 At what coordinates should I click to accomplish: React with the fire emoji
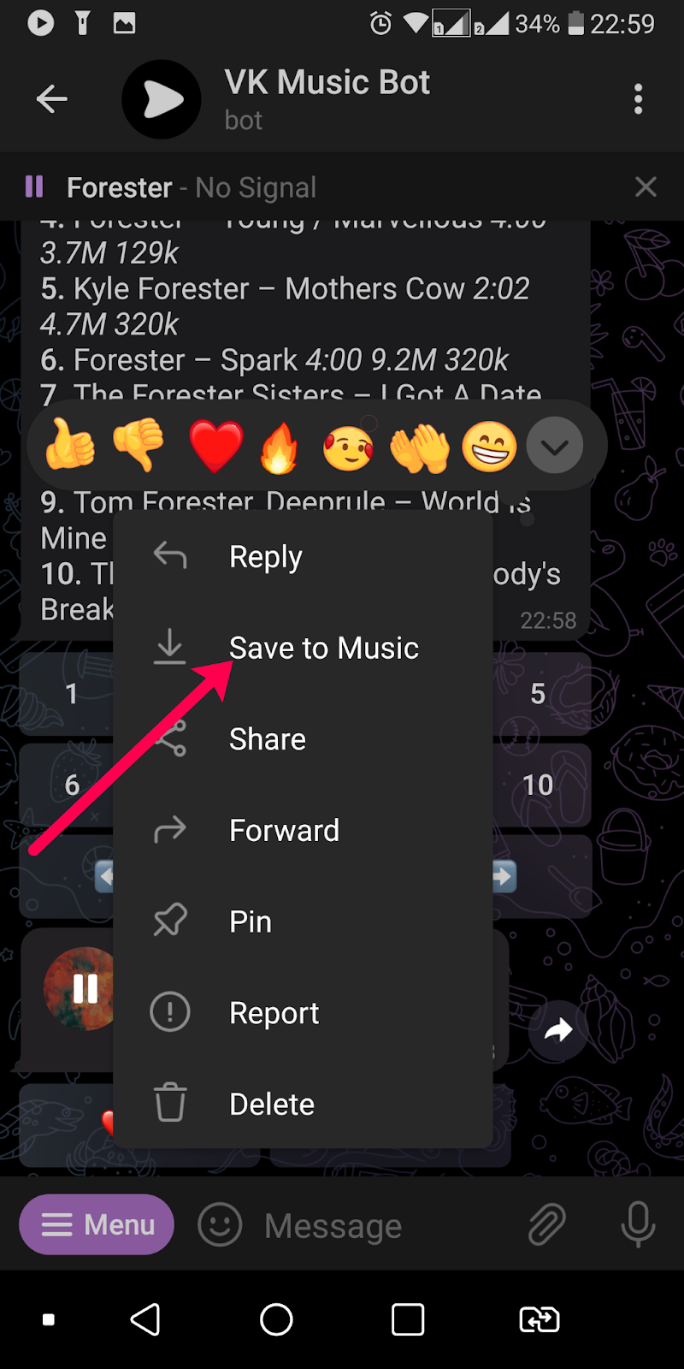click(280, 447)
